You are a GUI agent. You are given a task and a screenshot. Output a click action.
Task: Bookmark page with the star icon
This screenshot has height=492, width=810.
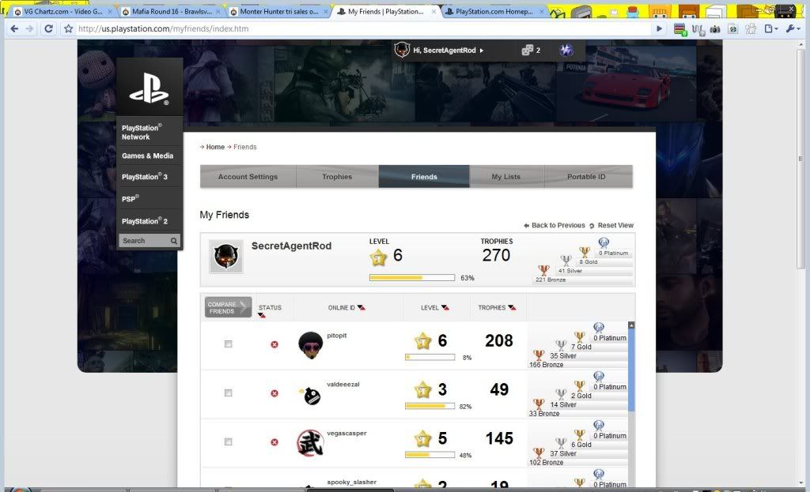point(69,28)
